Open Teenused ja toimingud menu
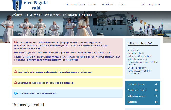Viewport: 171px width, 110px height. tap(78, 15)
